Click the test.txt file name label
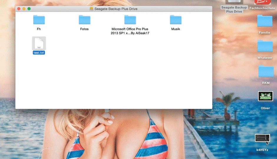The image size is (277, 159). coord(39,53)
